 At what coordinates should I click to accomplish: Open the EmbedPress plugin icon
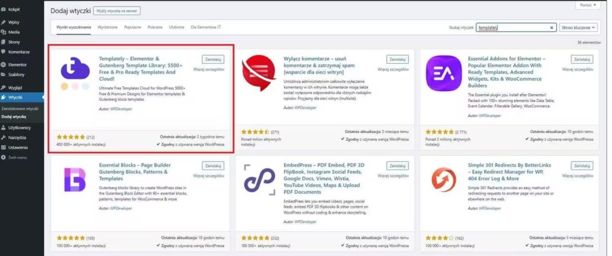pyautogui.click(x=259, y=180)
